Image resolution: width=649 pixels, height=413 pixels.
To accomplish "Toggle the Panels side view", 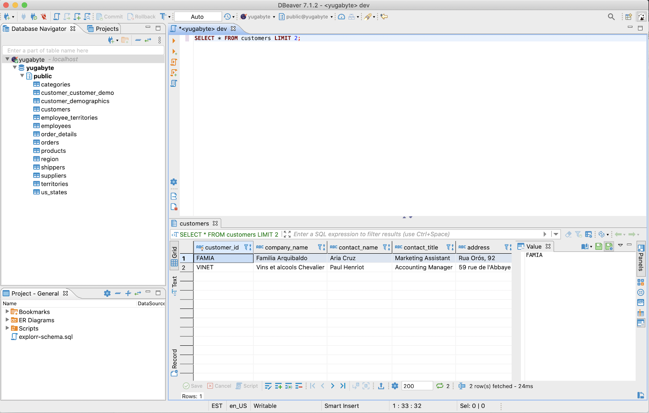I will pyautogui.click(x=640, y=258).
